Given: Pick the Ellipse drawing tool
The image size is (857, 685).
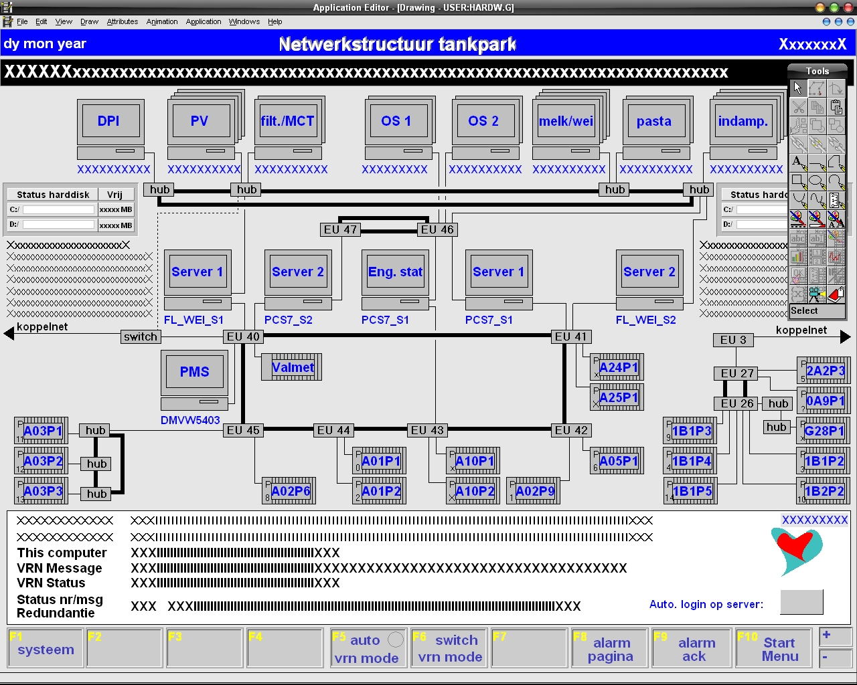Looking at the screenshot, I should (816, 181).
